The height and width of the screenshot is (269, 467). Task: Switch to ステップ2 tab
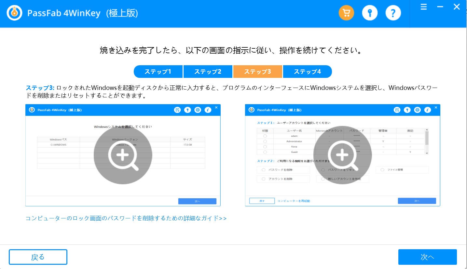coord(208,72)
